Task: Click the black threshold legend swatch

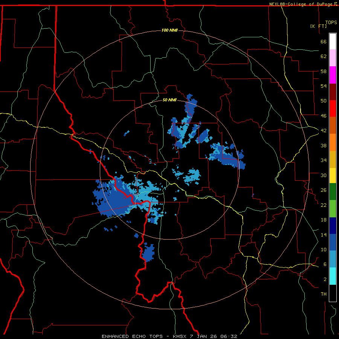Action: [333, 293]
